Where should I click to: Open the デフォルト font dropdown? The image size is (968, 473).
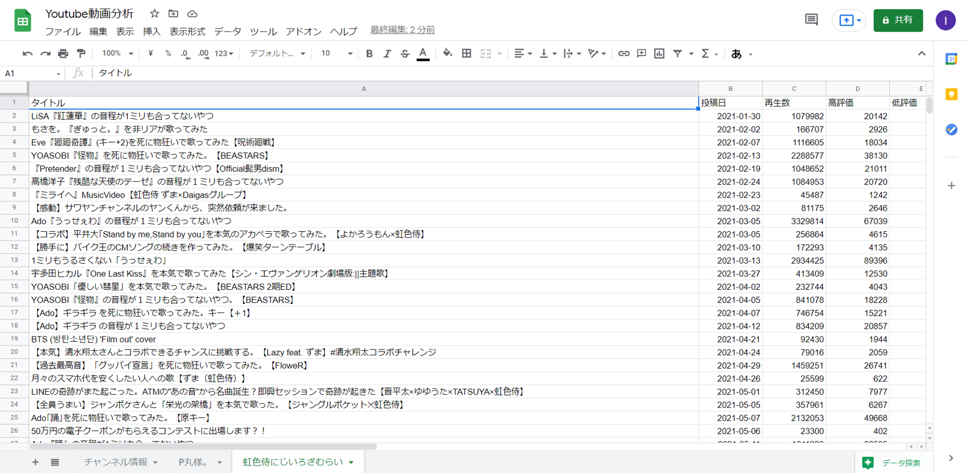pos(277,54)
